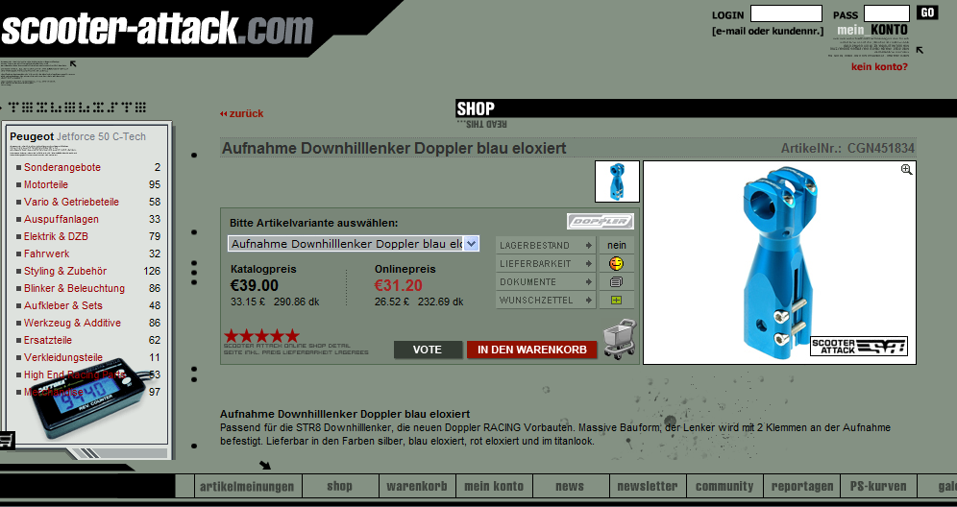The height and width of the screenshot is (507, 957).
Task: Focus the PASS input field
Action: pos(886,13)
